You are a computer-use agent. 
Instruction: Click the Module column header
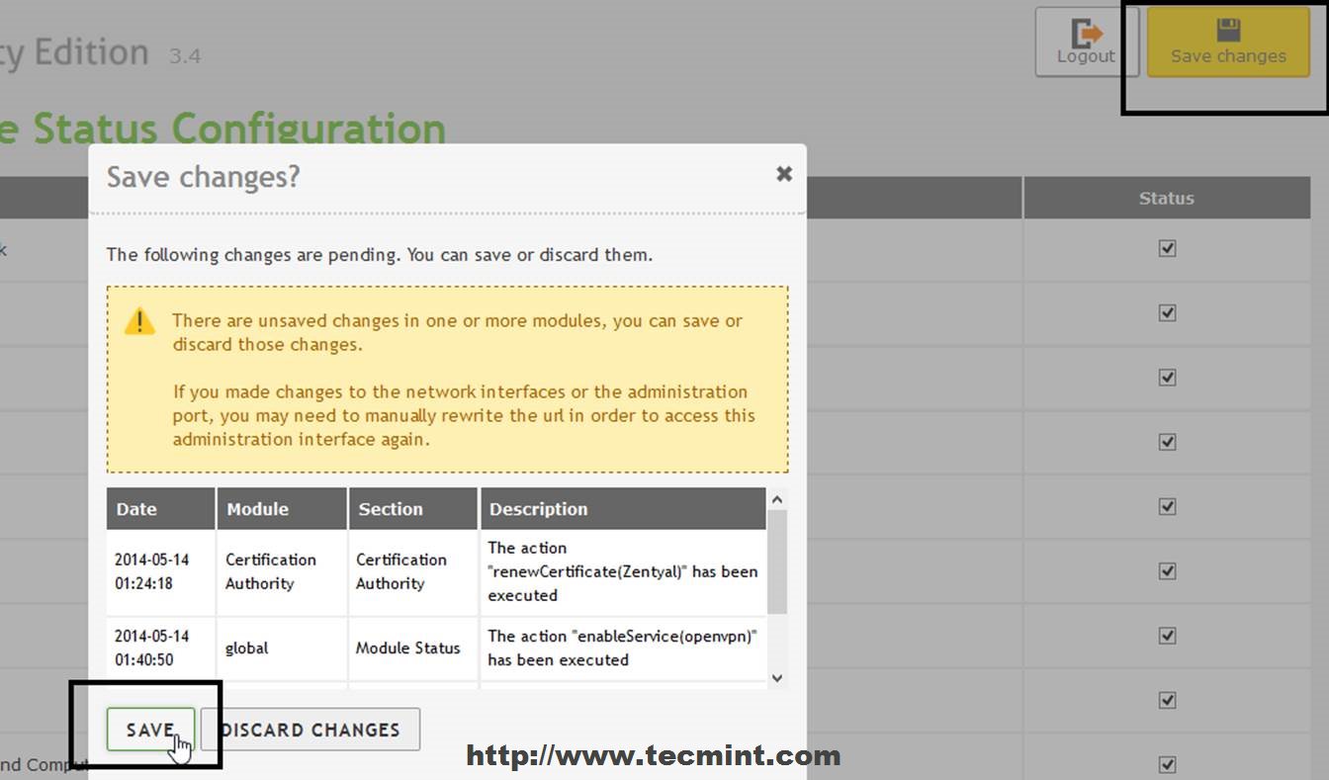(282, 509)
